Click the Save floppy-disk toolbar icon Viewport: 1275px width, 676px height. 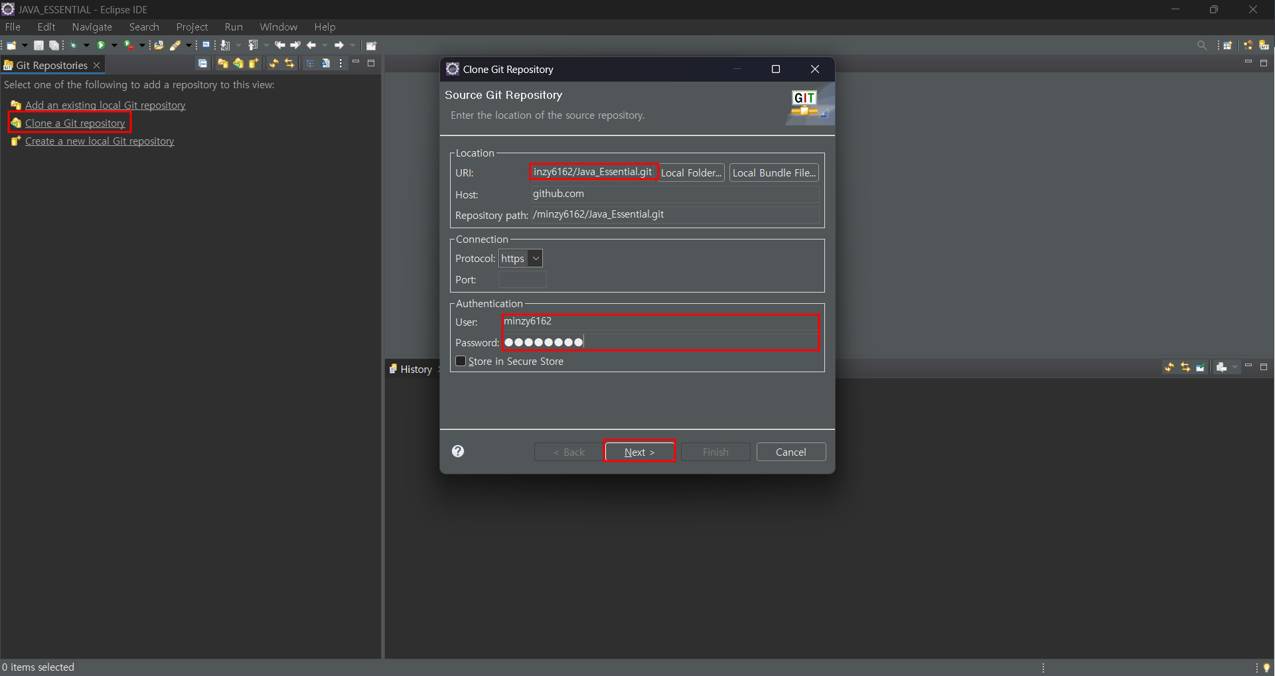point(38,45)
